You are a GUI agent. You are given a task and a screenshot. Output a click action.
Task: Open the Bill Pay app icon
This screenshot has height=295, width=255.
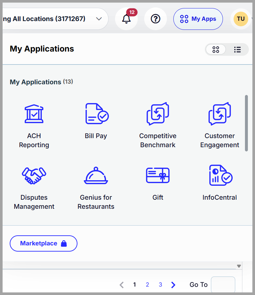tap(97, 113)
